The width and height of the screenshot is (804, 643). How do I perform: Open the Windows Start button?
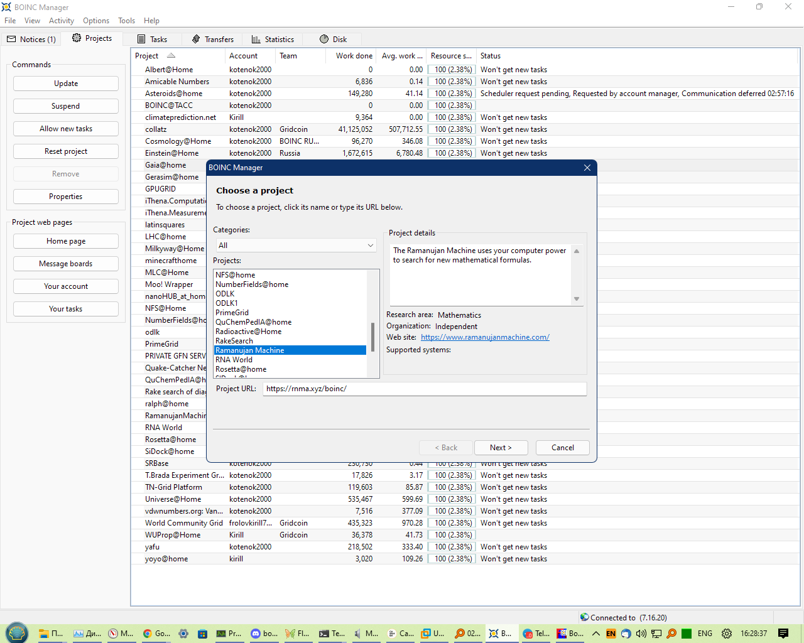coord(17,633)
